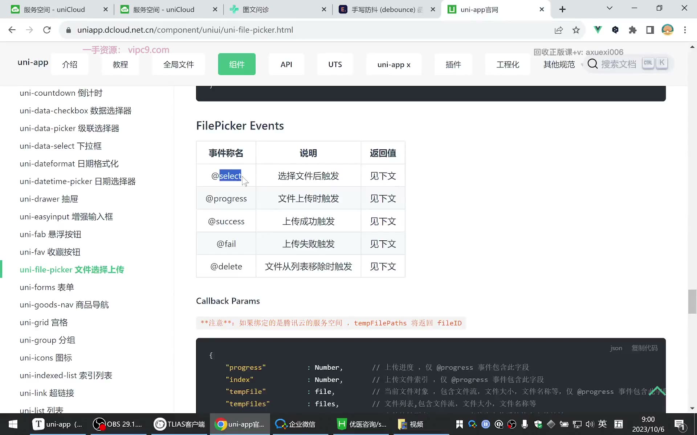Open the uni-app x nav item
This screenshot has width=697, height=435.
click(394, 64)
